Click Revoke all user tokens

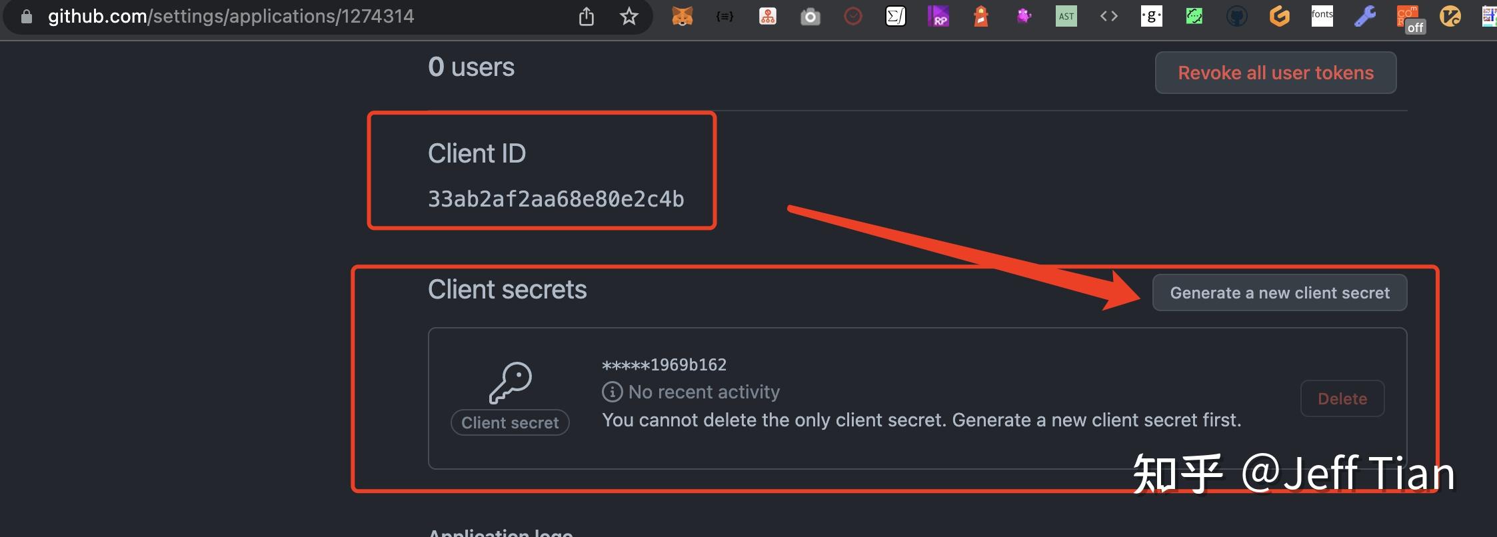[x=1275, y=73]
